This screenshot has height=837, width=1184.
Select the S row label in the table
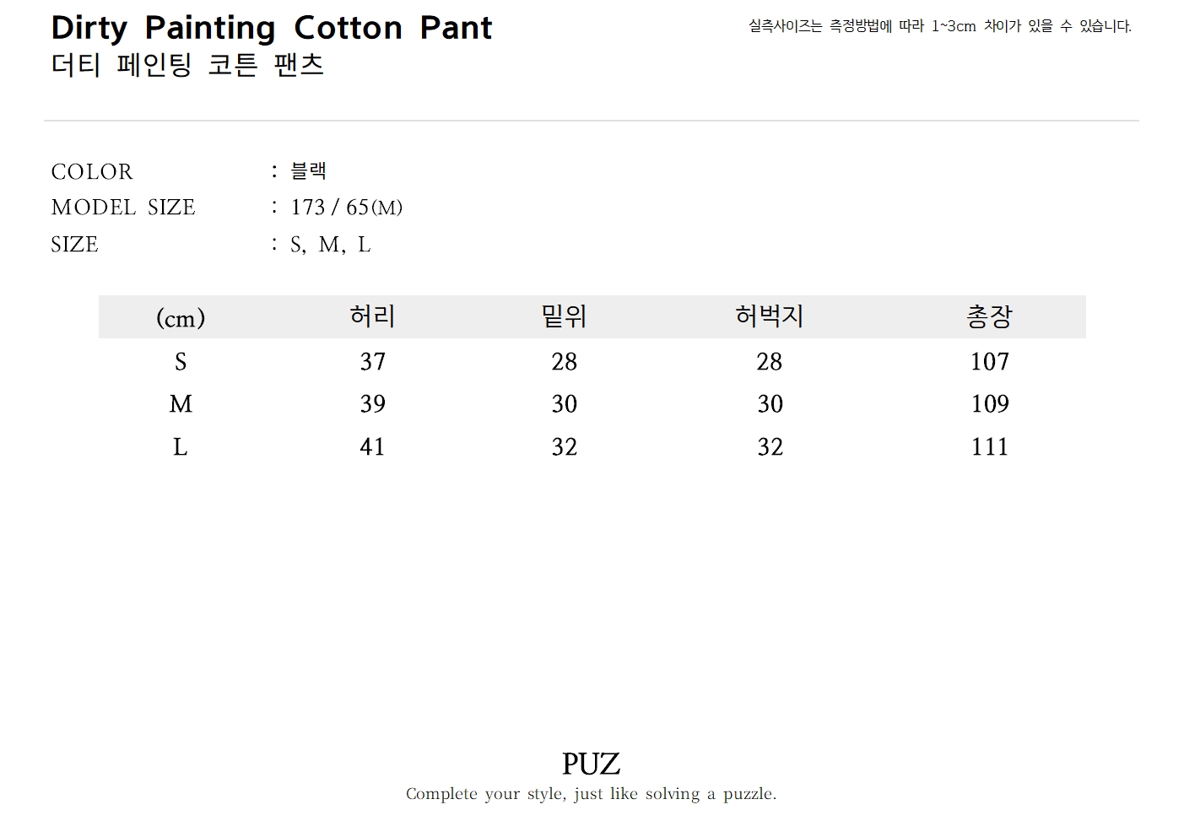(181, 362)
